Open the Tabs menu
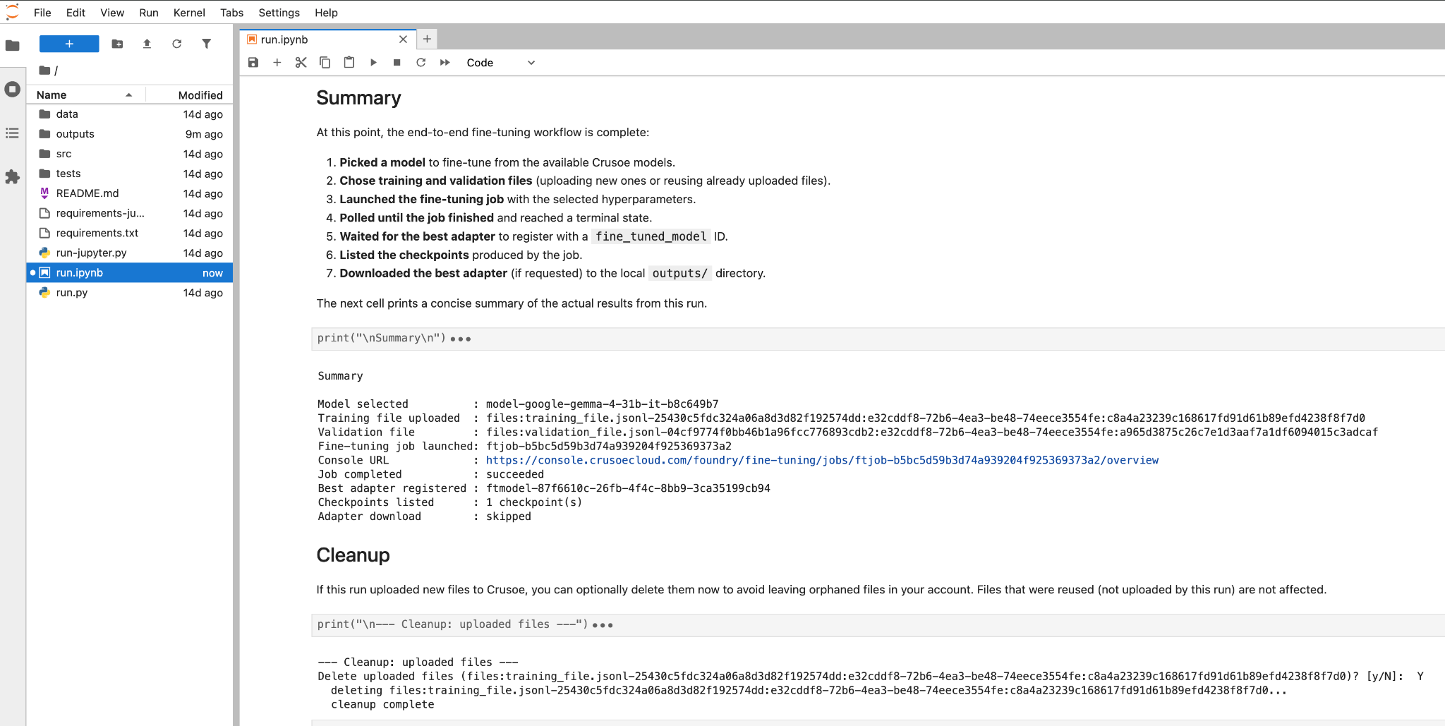The image size is (1445, 726). point(231,13)
